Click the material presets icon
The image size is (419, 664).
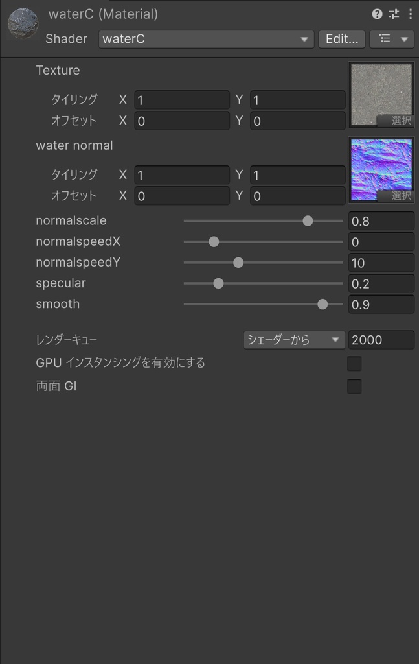coord(393,14)
